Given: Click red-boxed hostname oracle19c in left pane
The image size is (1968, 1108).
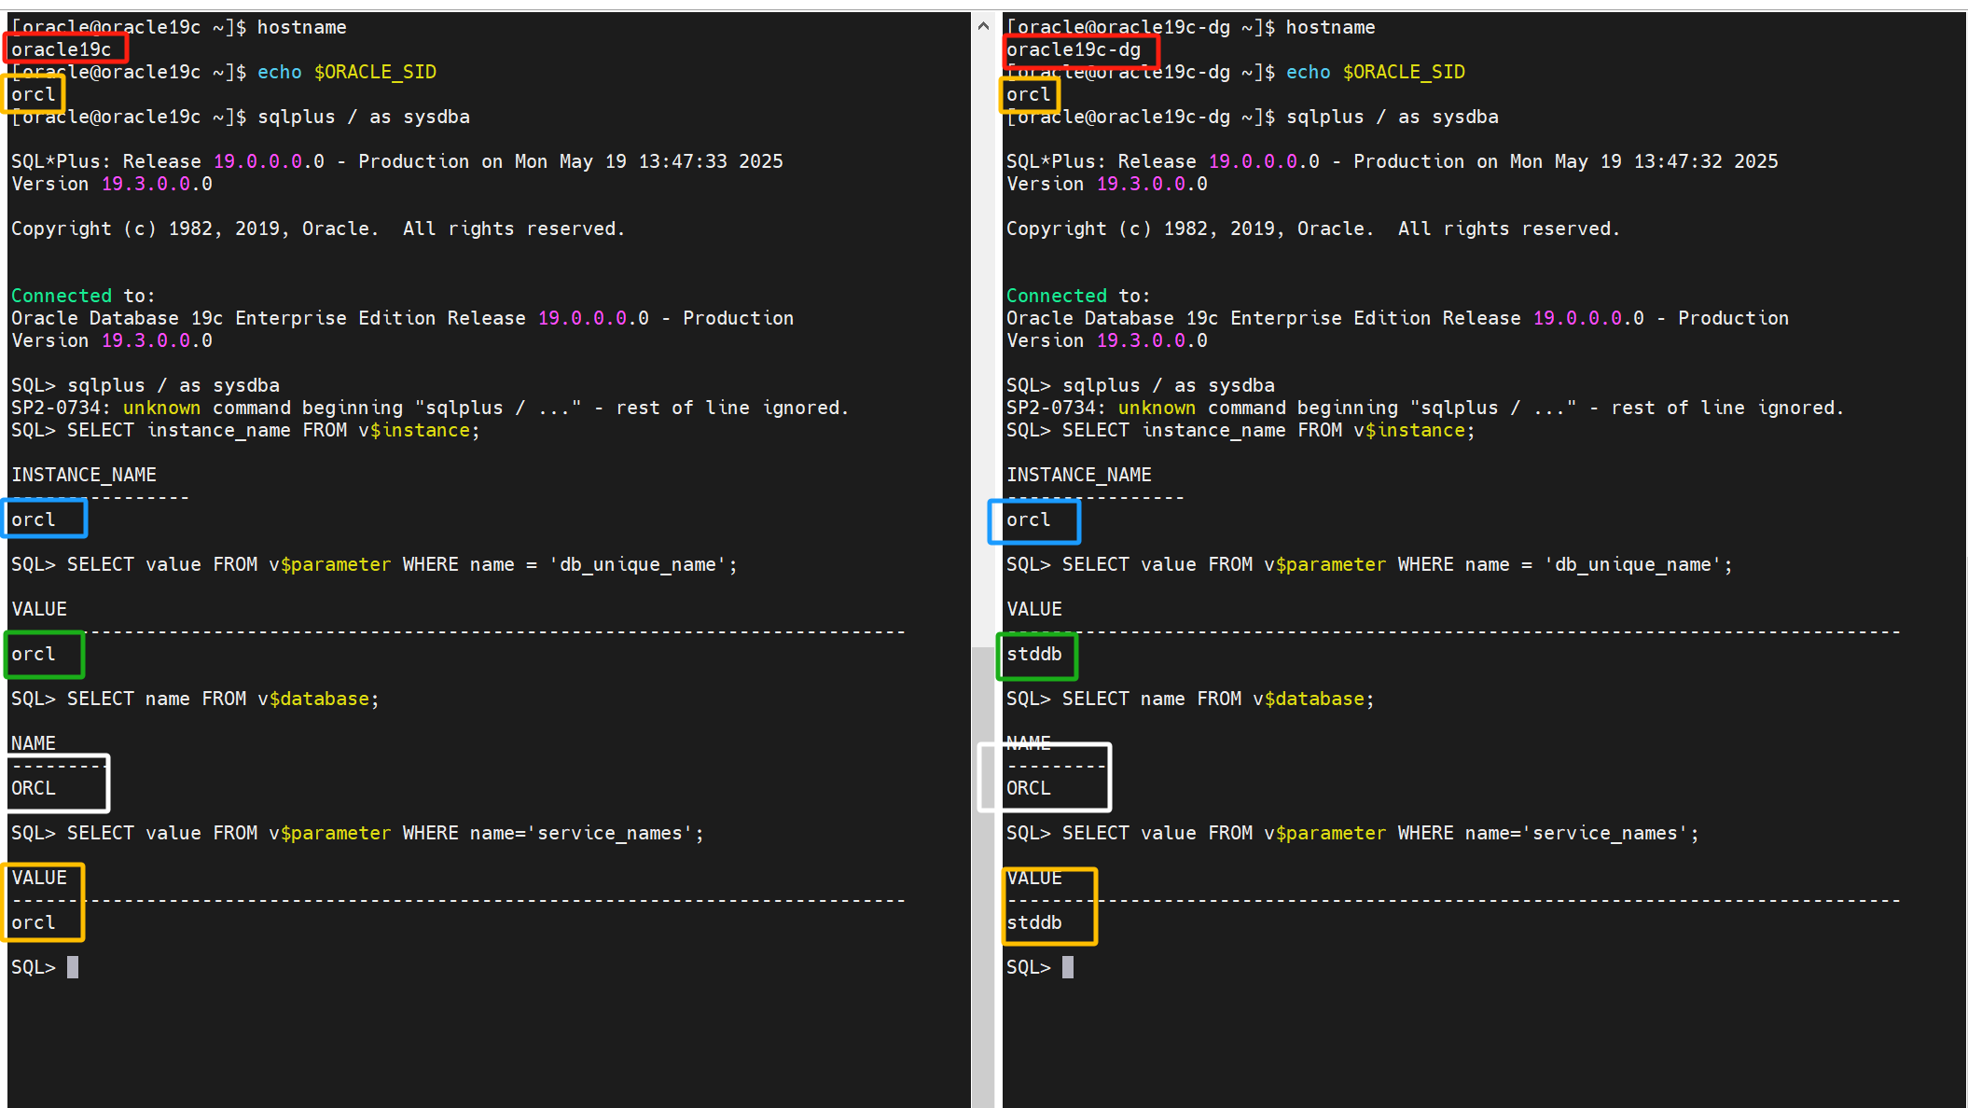Looking at the screenshot, I should click(62, 49).
